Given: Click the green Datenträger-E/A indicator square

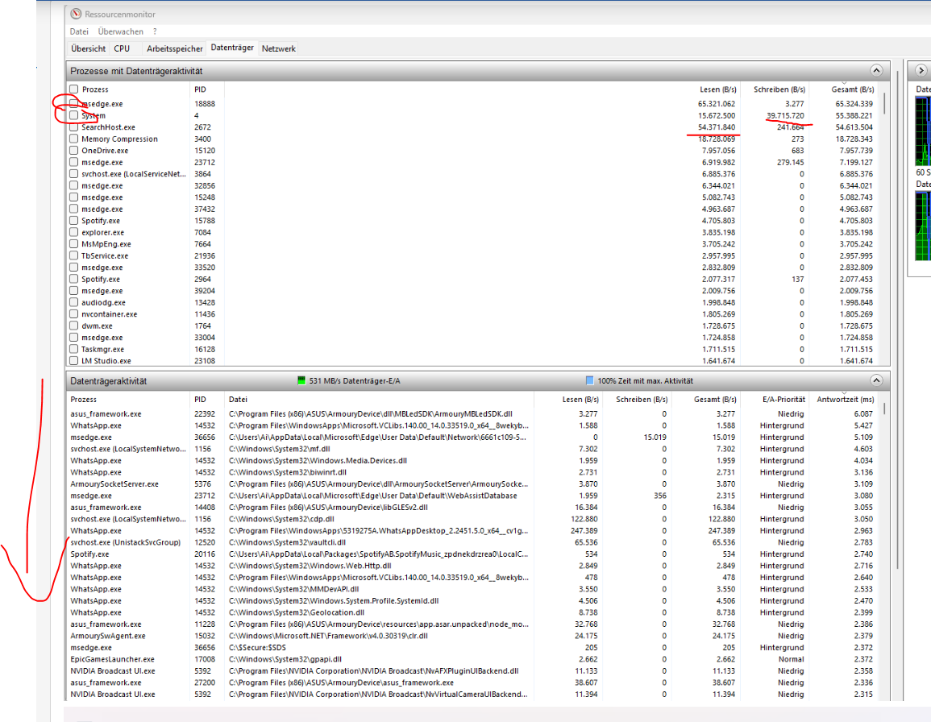Looking at the screenshot, I should click(x=301, y=380).
